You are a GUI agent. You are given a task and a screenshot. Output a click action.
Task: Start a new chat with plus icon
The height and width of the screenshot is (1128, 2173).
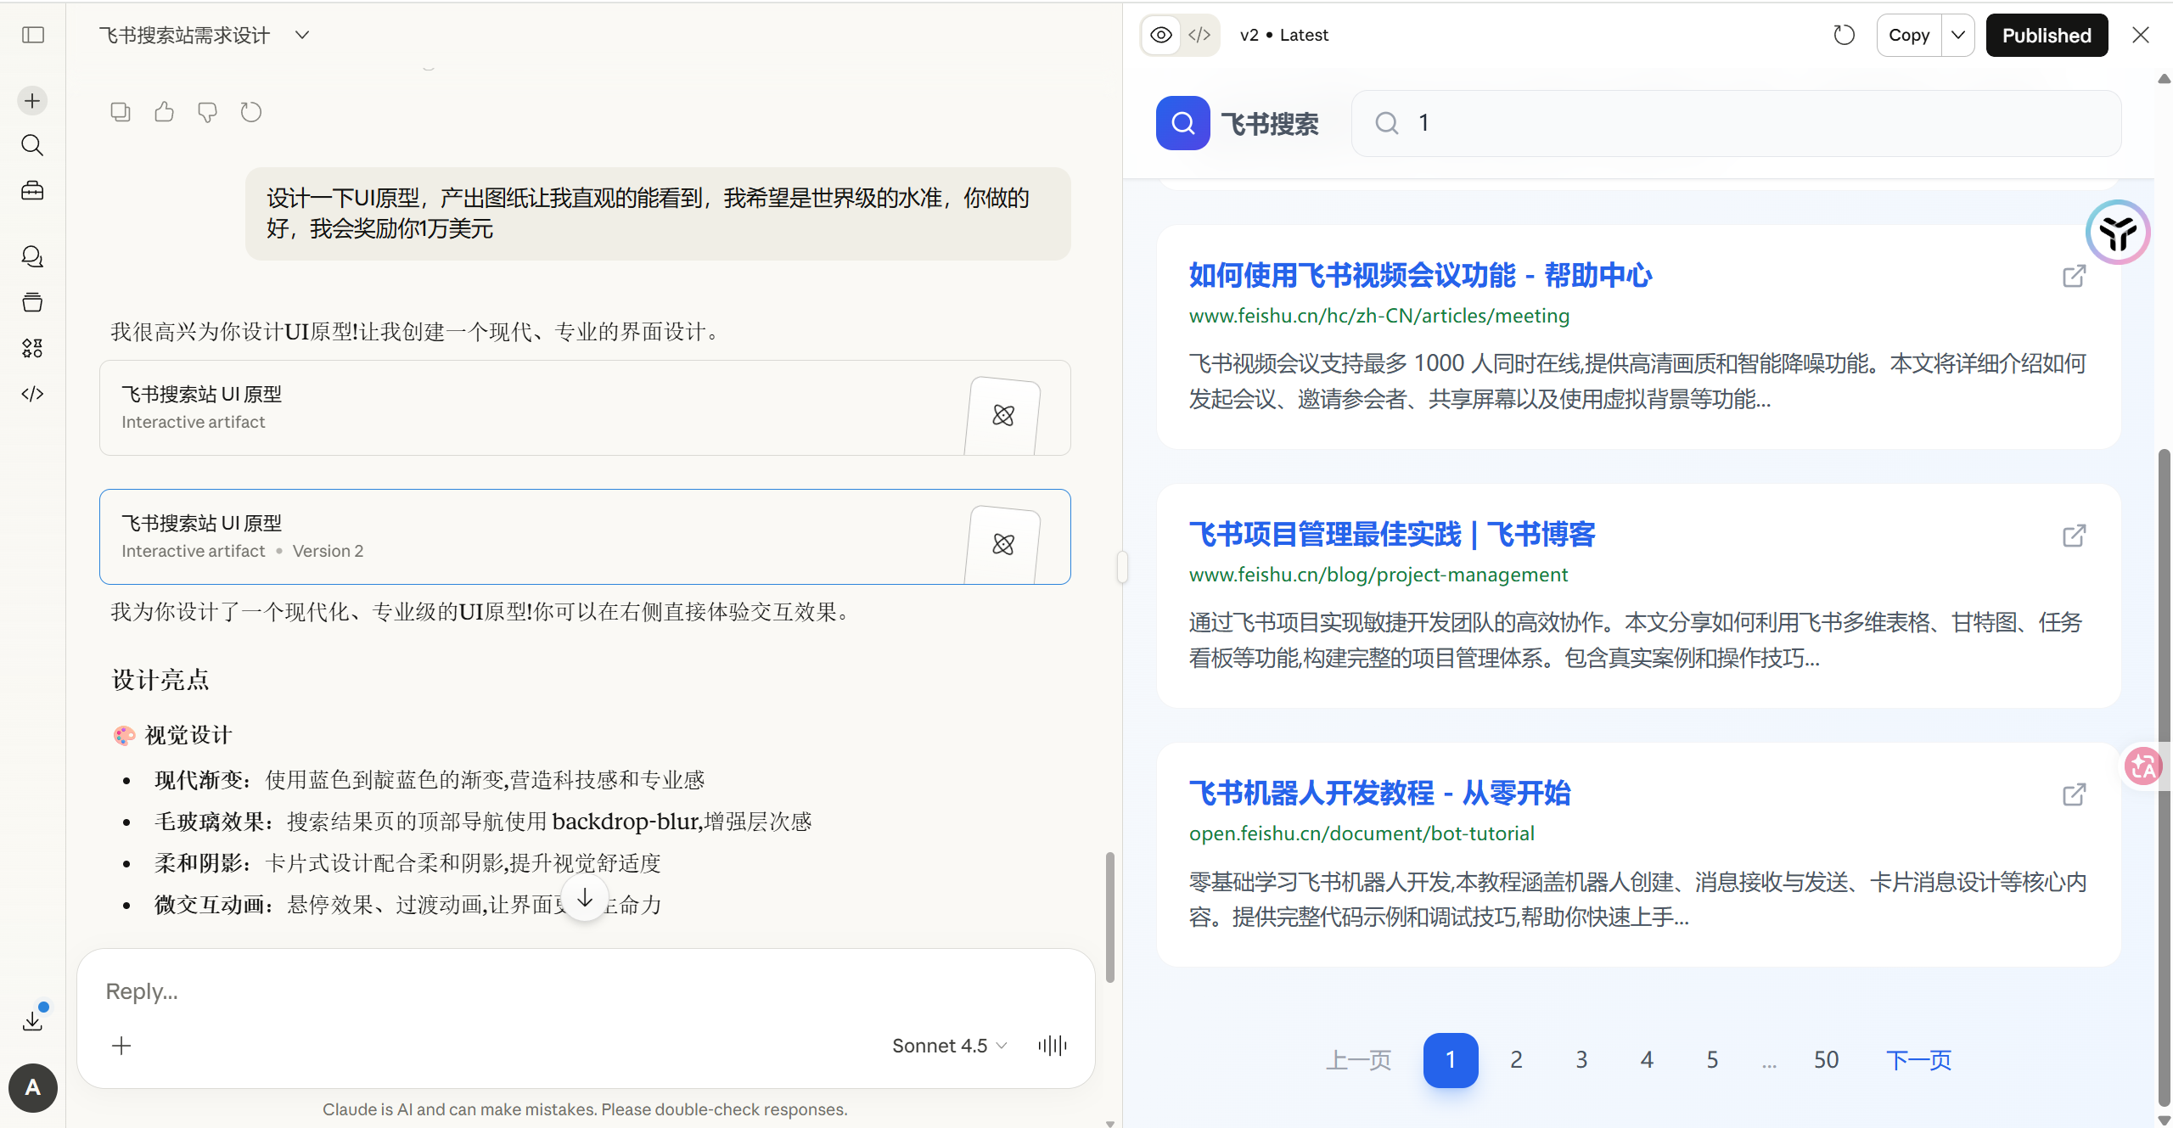[x=32, y=101]
